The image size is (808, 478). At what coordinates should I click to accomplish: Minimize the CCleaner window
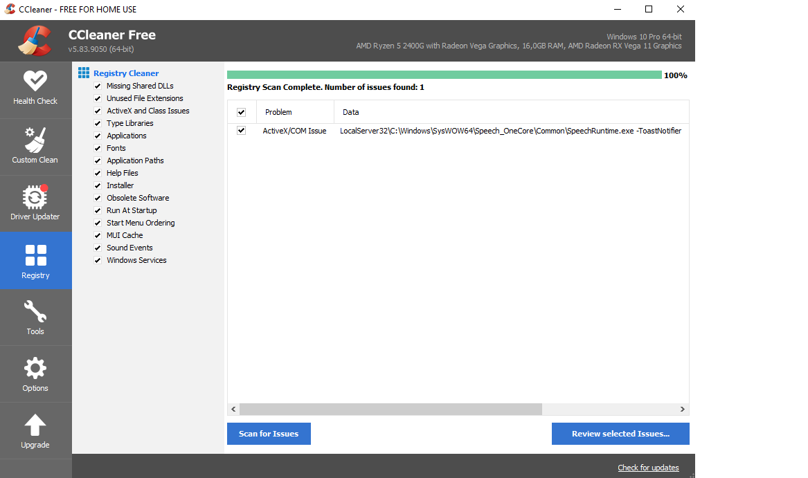[618, 9]
